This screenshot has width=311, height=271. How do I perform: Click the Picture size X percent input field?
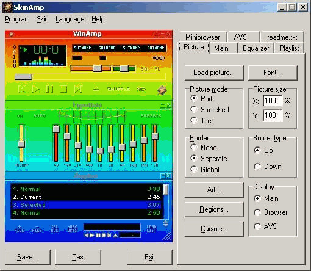coord(273,101)
